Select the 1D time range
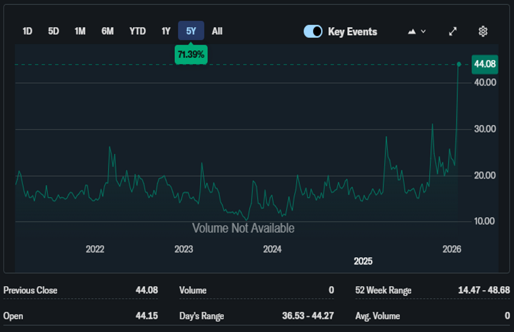Viewport: 514px width, 332px height. [x=27, y=31]
